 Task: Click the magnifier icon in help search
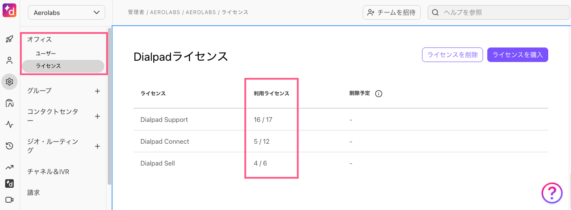click(x=435, y=12)
